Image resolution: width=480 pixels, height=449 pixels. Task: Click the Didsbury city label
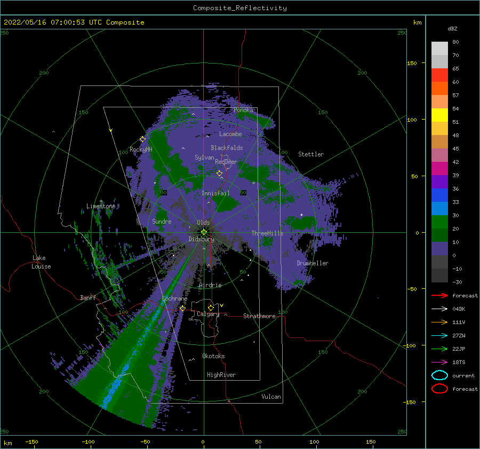click(201, 239)
